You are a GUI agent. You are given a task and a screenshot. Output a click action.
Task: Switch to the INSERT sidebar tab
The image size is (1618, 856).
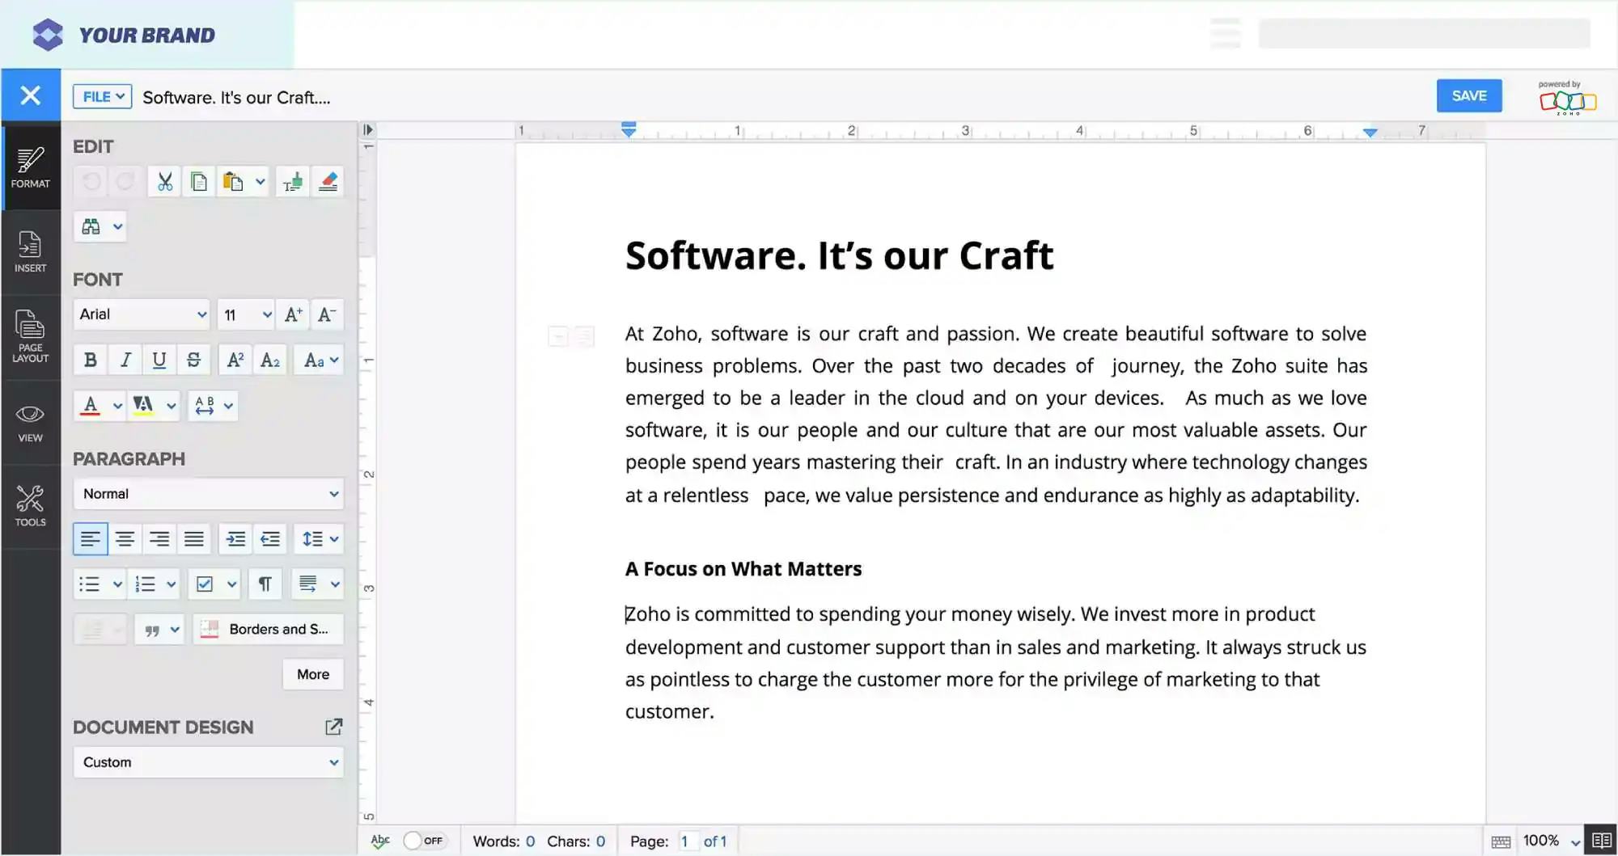coord(30,252)
